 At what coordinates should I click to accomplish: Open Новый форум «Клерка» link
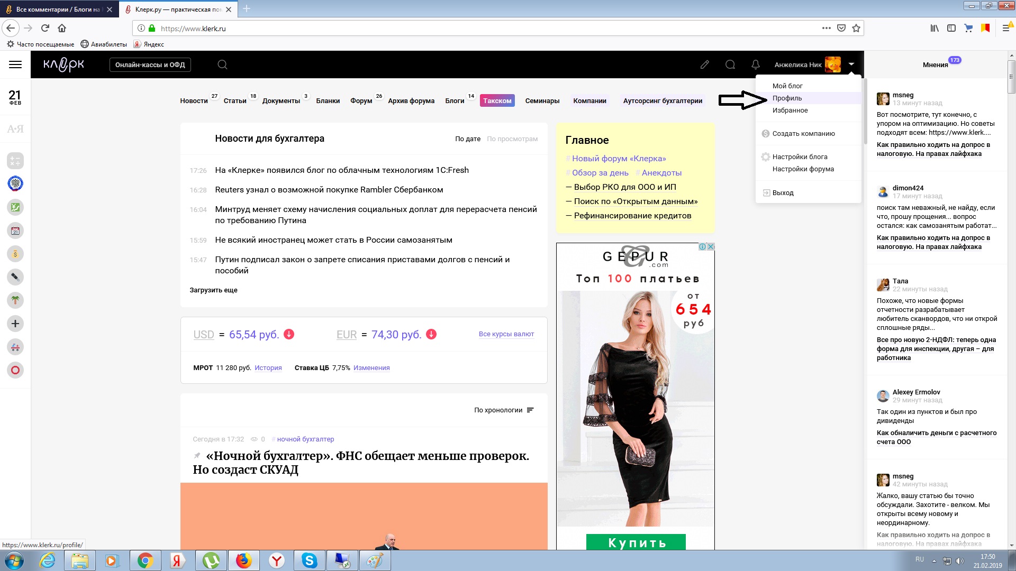(619, 158)
